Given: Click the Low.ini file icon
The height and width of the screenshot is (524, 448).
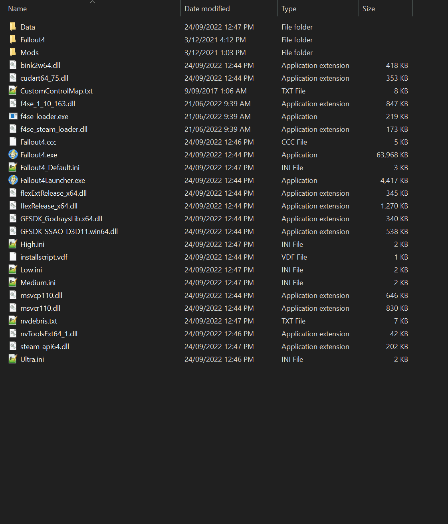Looking at the screenshot, I should click(13, 270).
